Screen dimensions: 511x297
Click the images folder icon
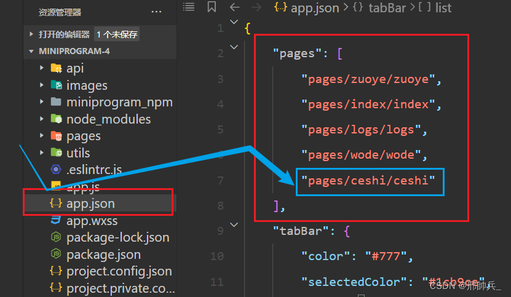[x=56, y=85]
